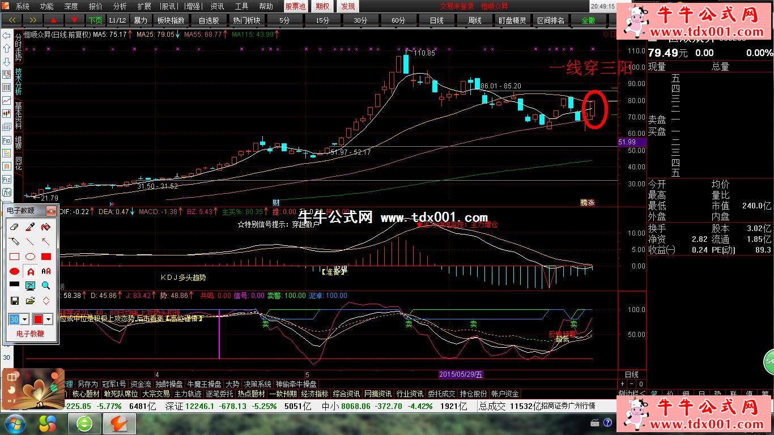
Task: Open the pen size 30 dropdown
Action: point(25,319)
